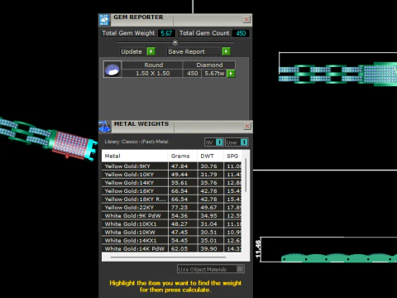Select the round diamond gem thumbnail
The image size is (397, 298).
click(x=112, y=70)
